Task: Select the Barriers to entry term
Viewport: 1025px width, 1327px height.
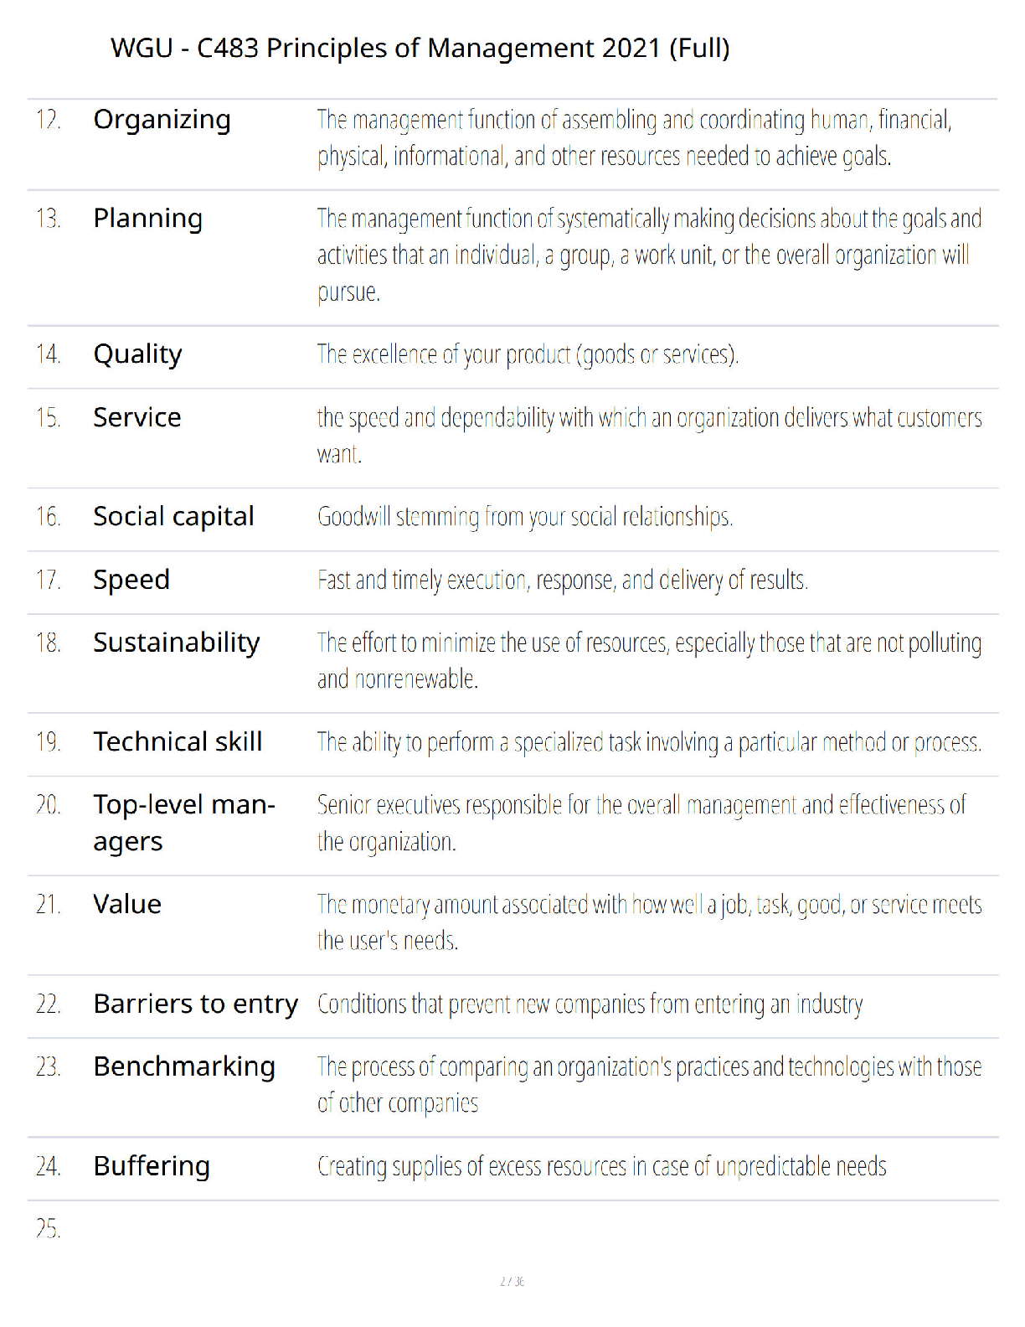Action: [x=196, y=1004]
